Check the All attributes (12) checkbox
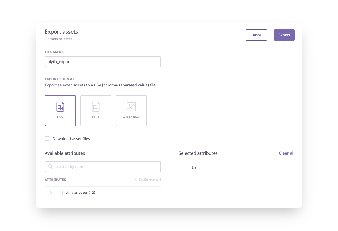 [x=61, y=193]
